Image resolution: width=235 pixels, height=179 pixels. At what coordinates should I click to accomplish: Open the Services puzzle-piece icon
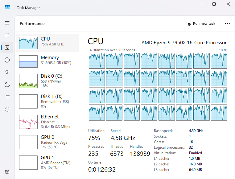7,109
